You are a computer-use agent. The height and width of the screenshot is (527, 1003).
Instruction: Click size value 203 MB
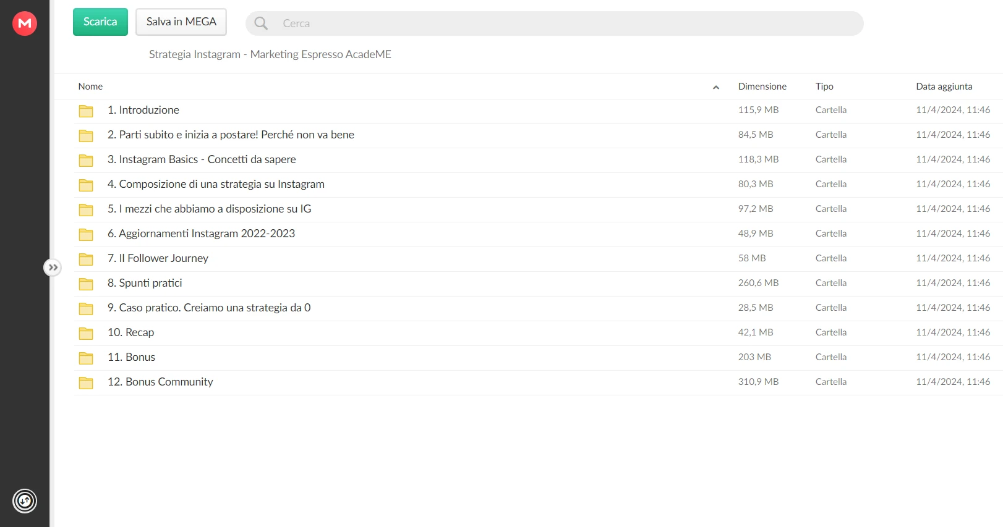point(754,357)
